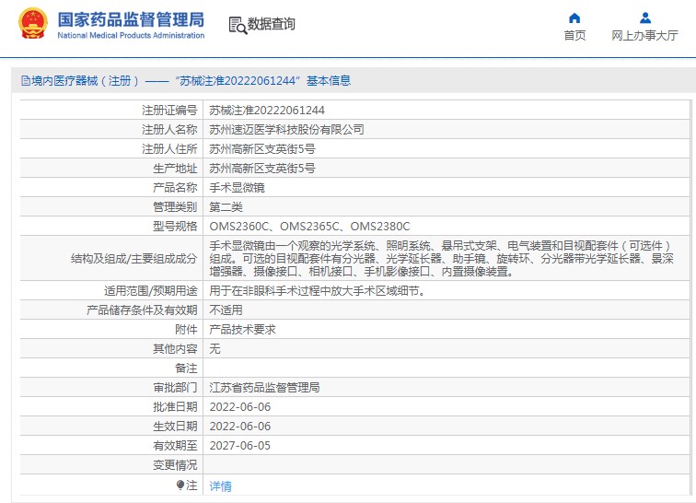This screenshot has height=503, width=696.
Task: Open the 数据查询 search icon
Action: (238, 25)
